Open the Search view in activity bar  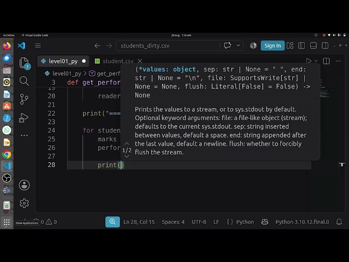(24, 81)
